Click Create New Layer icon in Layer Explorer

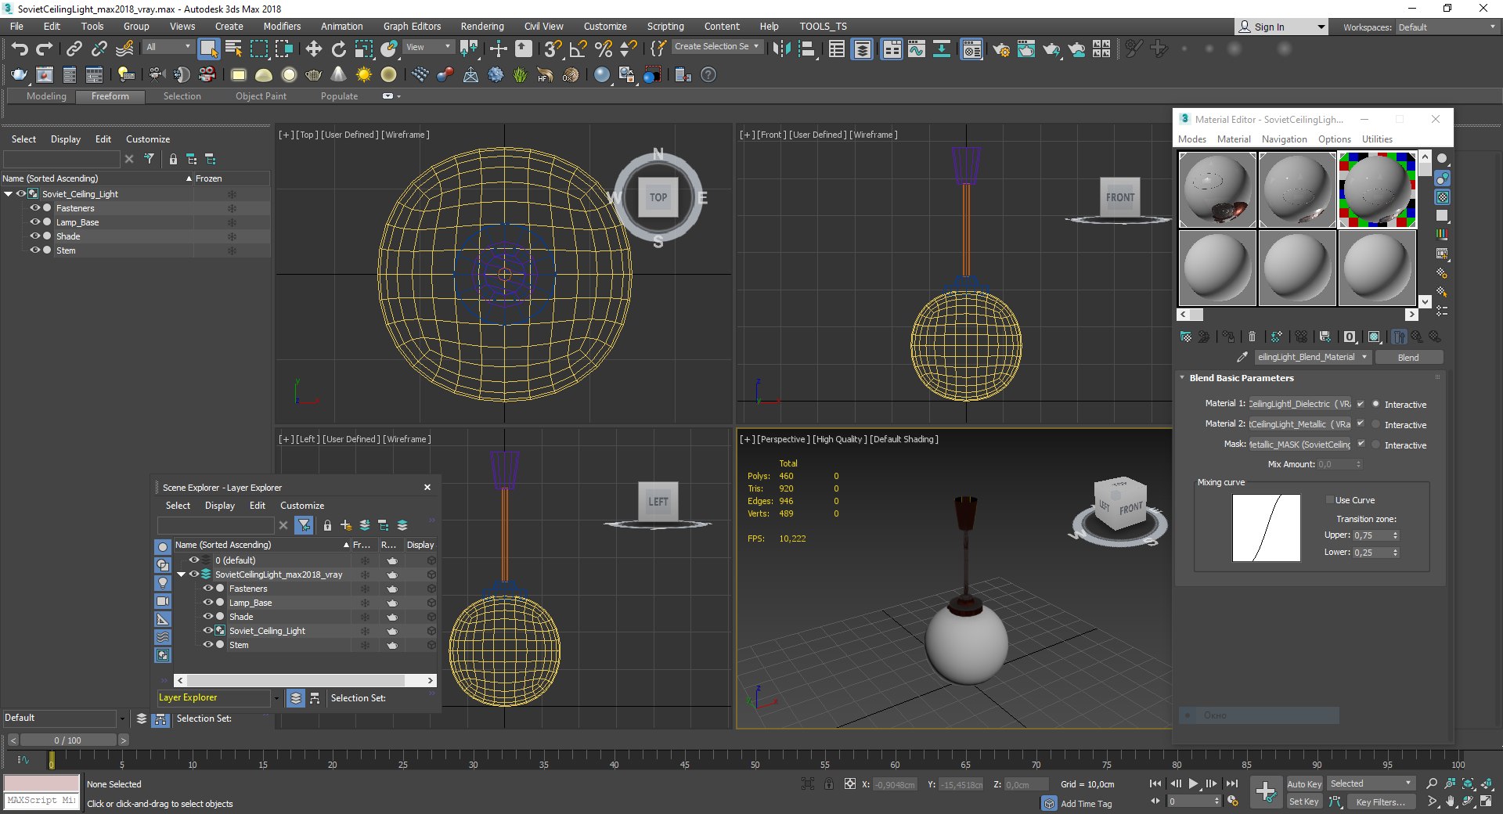coord(346,525)
